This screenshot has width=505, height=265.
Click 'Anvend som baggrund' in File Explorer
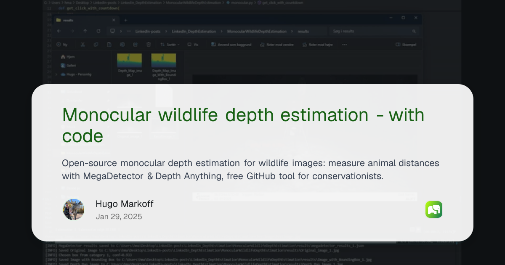pos(231,45)
